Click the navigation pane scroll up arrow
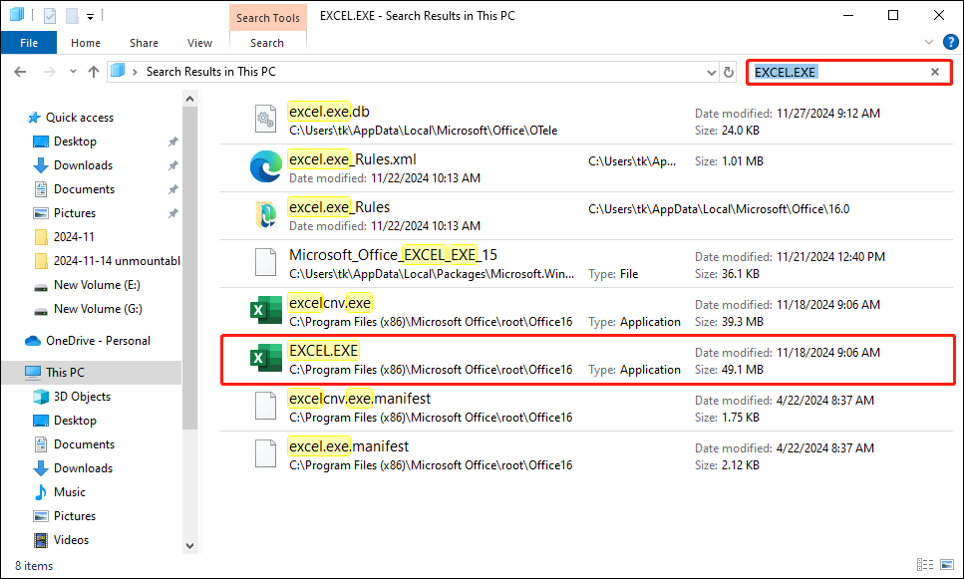Image resolution: width=964 pixels, height=579 pixels. [x=190, y=99]
